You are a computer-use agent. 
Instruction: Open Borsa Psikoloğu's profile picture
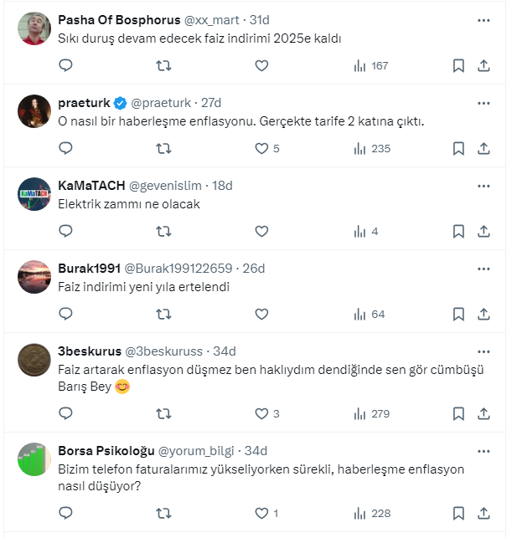[34, 459]
